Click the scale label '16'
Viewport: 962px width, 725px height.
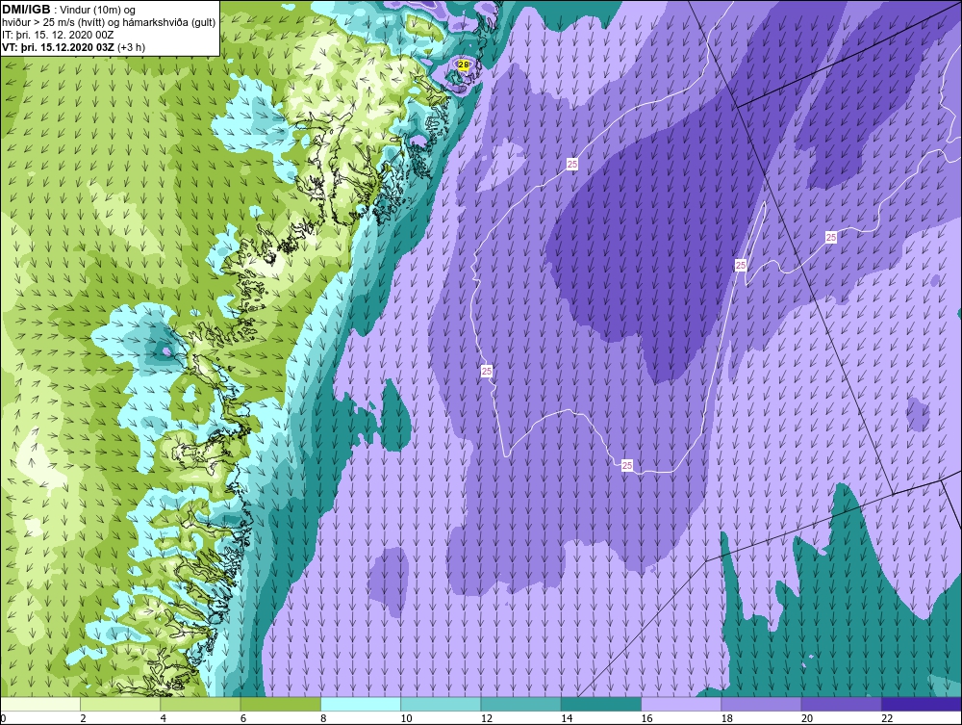646,719
